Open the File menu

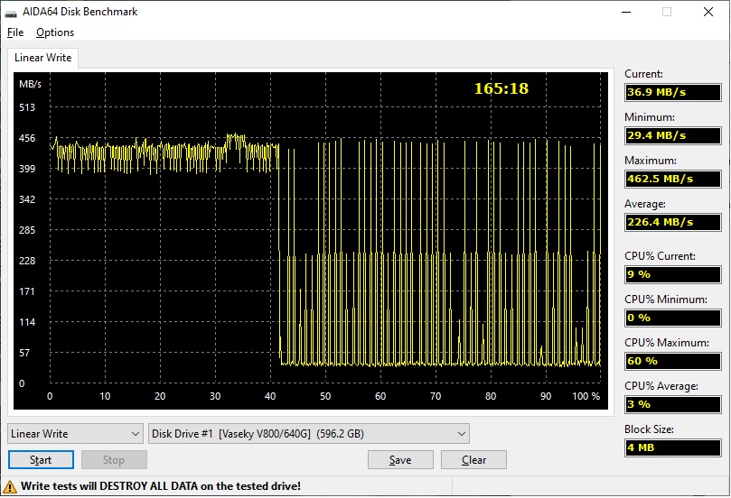pyautogui.click(x=15, y=32)
